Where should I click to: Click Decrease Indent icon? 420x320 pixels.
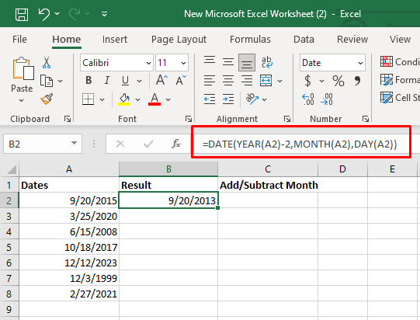209,99
